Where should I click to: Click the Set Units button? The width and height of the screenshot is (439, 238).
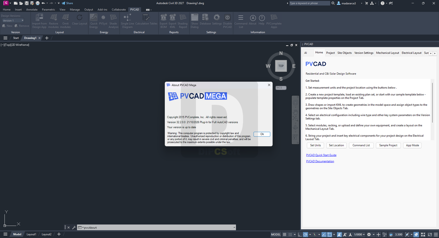[x=315, y=145]
